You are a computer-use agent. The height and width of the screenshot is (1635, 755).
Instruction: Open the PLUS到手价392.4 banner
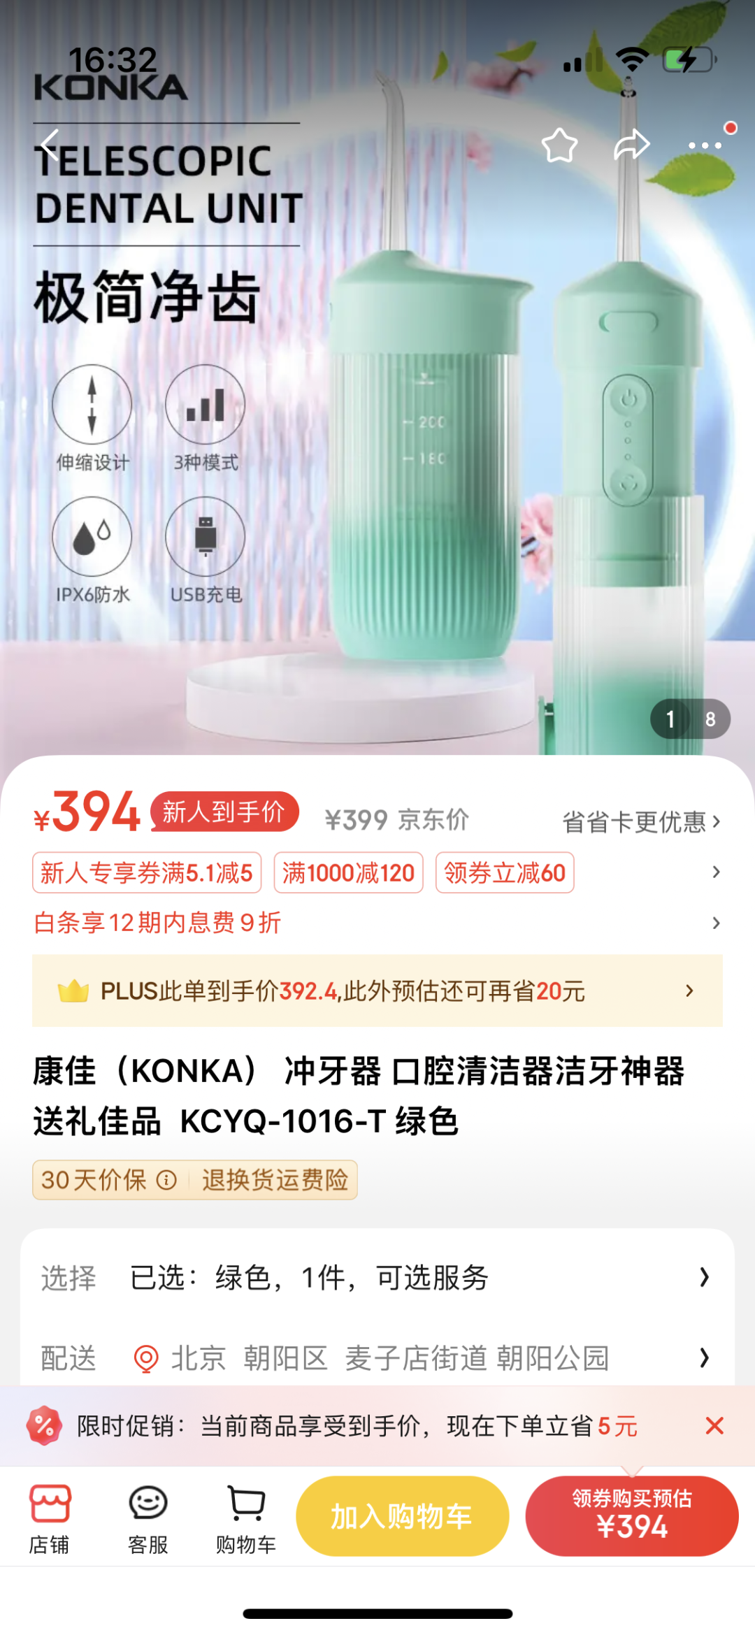coord(377,991)
